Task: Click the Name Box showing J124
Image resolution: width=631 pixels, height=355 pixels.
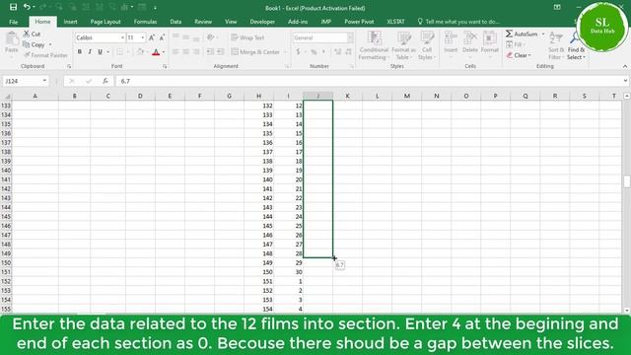Action: [22, 81]
